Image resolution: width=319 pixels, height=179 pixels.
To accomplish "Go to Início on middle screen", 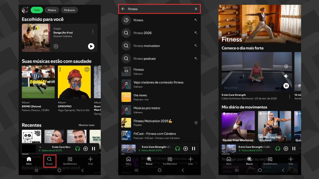I will coord(129,161).
